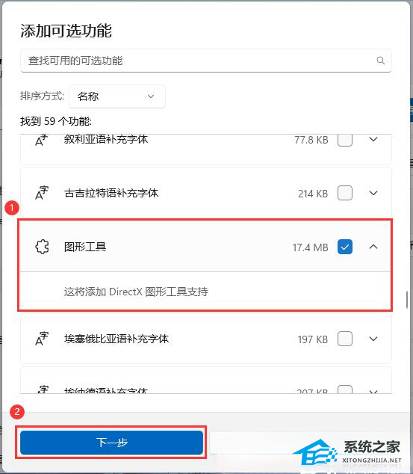Check the 古吉拉特语补充字体 checkbox
This screenshot has height=474, width=413.
345,193
